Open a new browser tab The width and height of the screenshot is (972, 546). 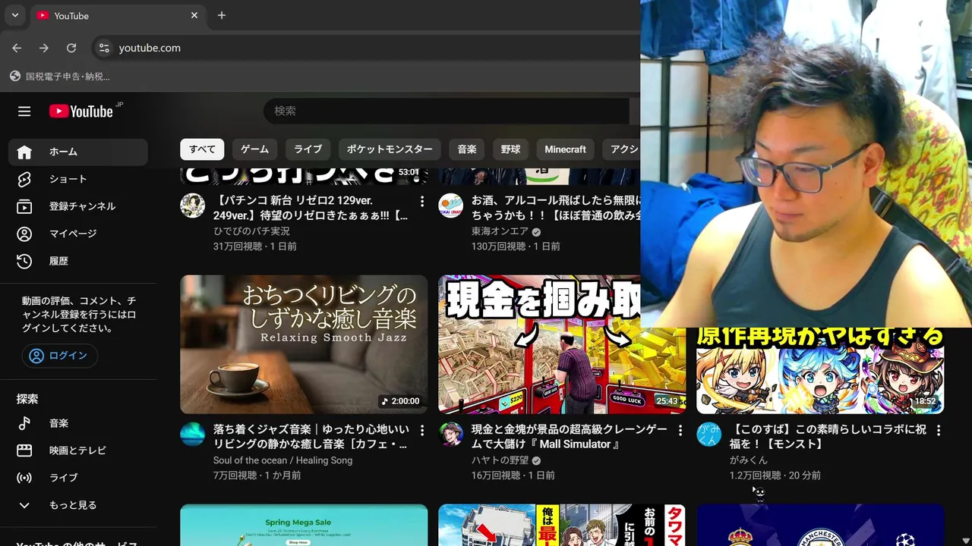click(x=222, y=15)
